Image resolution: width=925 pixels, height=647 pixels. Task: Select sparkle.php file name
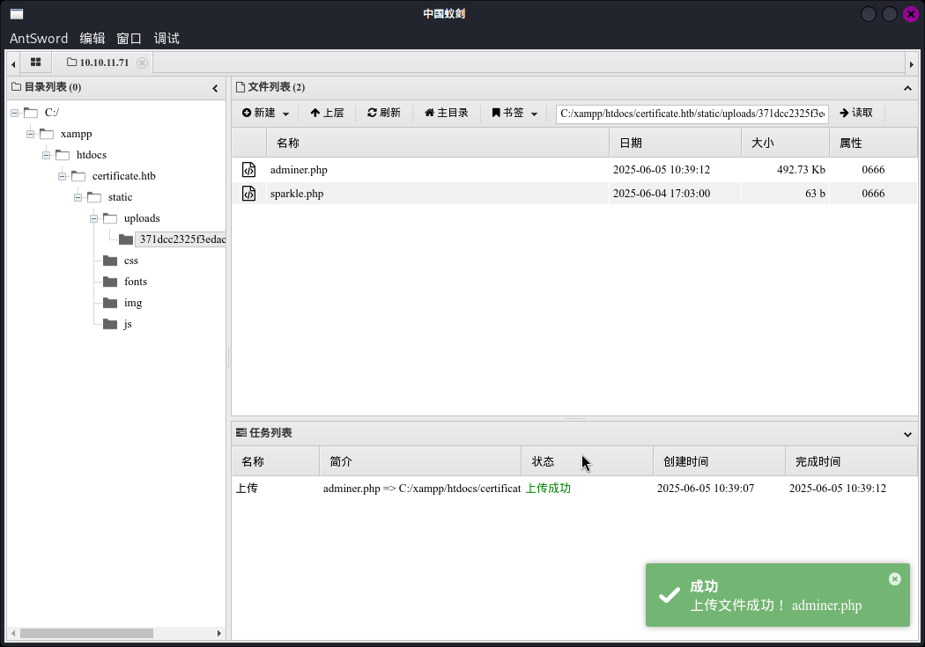[x=297, y=194]
